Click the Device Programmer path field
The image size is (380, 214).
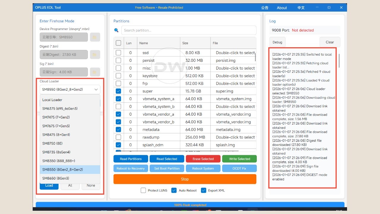click(x=64, y=37)
